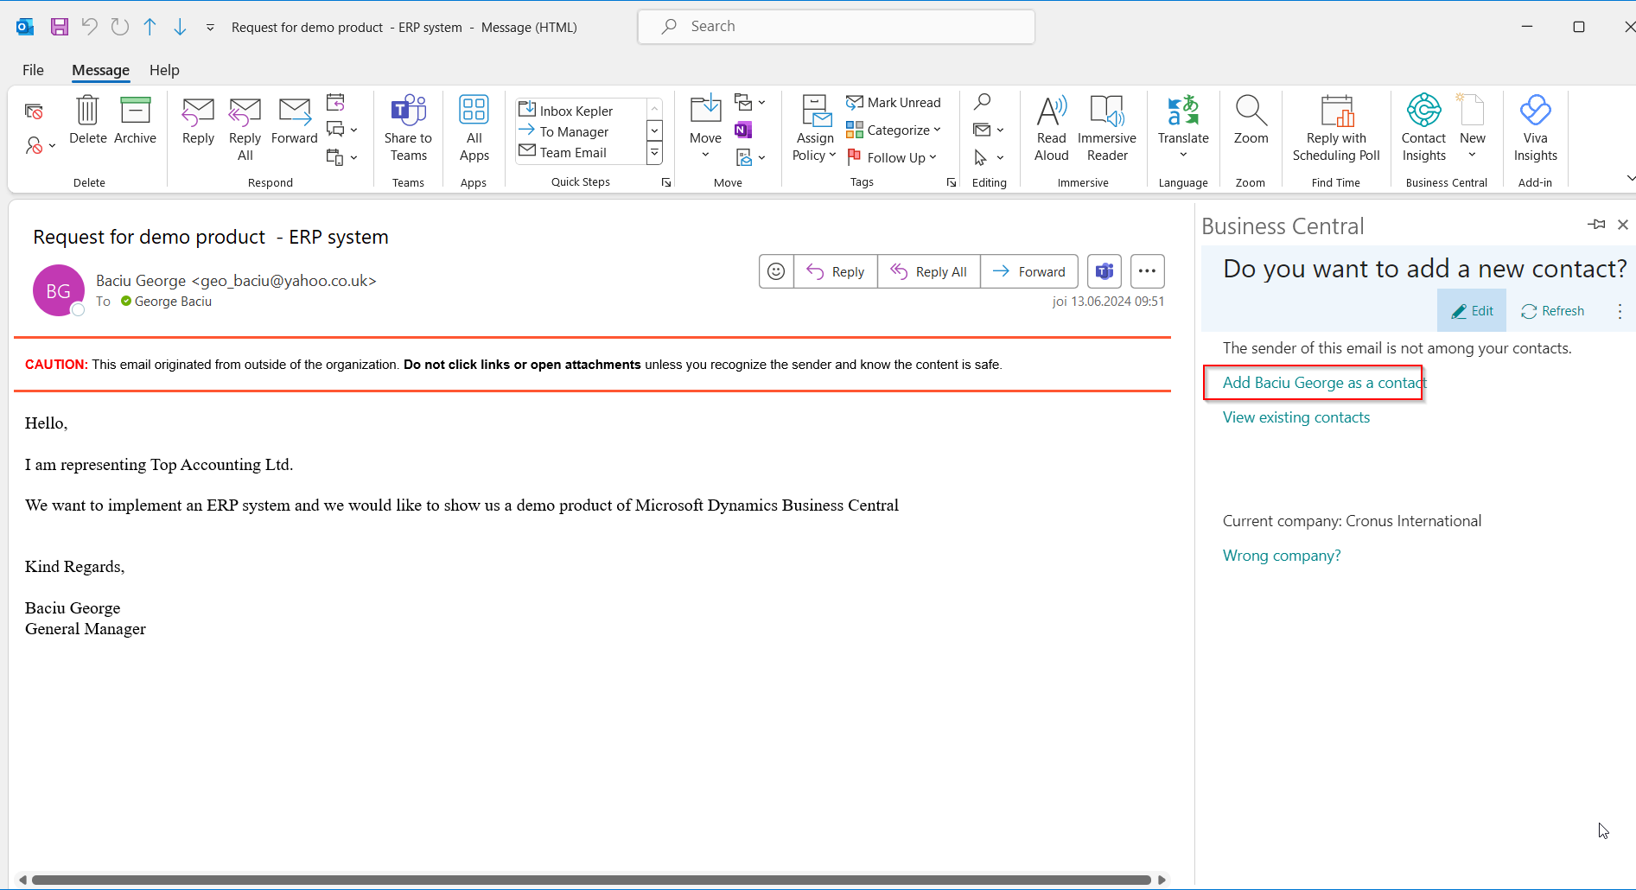Open All Apps in ribbon
Viewport: 1636px width, 890px height.
(x=474, y=130)
